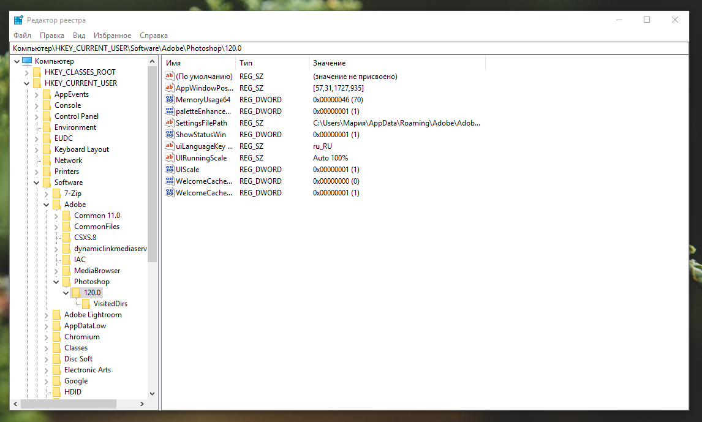Image resolution: width=702 pixels, height=422 pixels.
Task: Click the Registry Editor app icon in title bar
Action: [18, 20]
